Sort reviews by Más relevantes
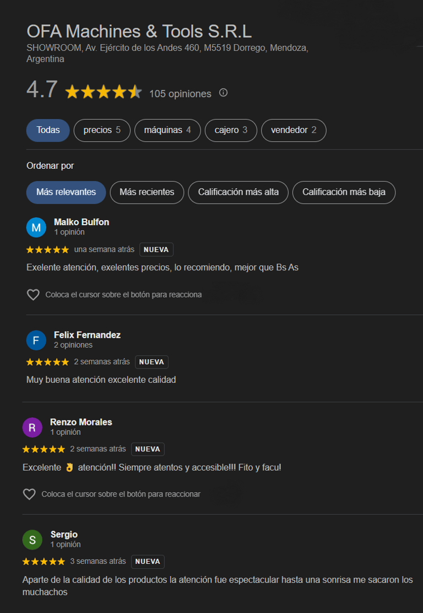This screenshot has height=613, width=423. tap(66, 193)
